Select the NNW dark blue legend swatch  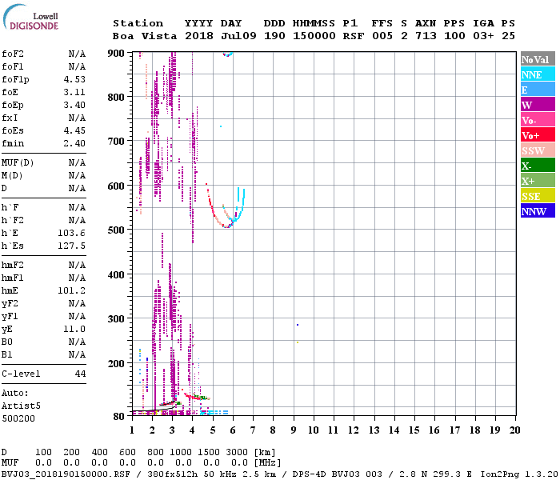pos(538,210)
